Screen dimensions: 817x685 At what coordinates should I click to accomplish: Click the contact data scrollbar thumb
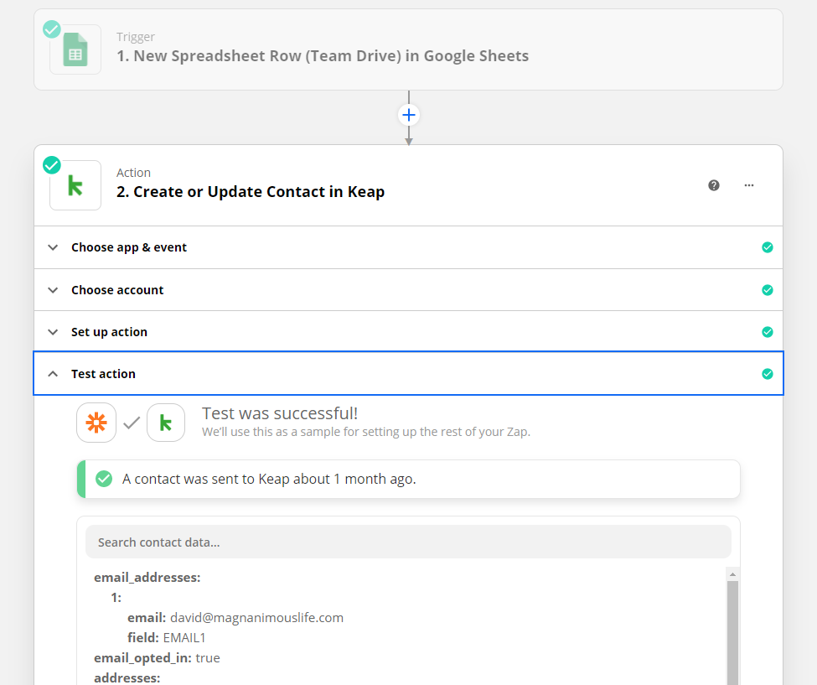[x=732, y=629]
